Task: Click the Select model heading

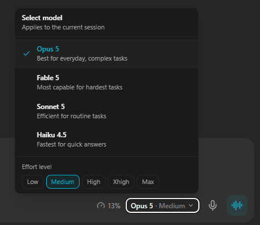Action: point(42,18)
